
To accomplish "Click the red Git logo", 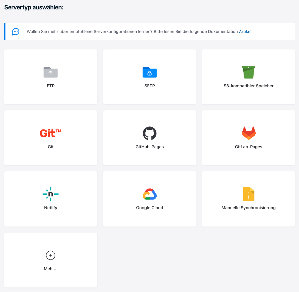I will coord(51,133).
